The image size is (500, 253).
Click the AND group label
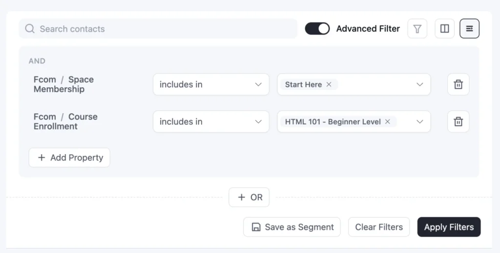(37, 61)
